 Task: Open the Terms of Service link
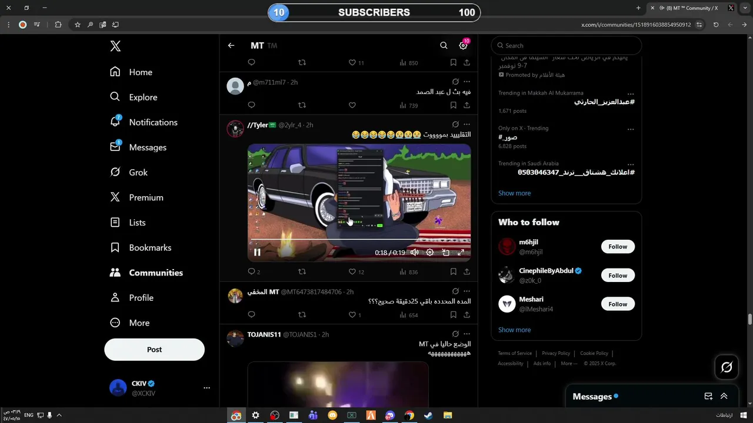pyautogui.click(x=515, y=353)
